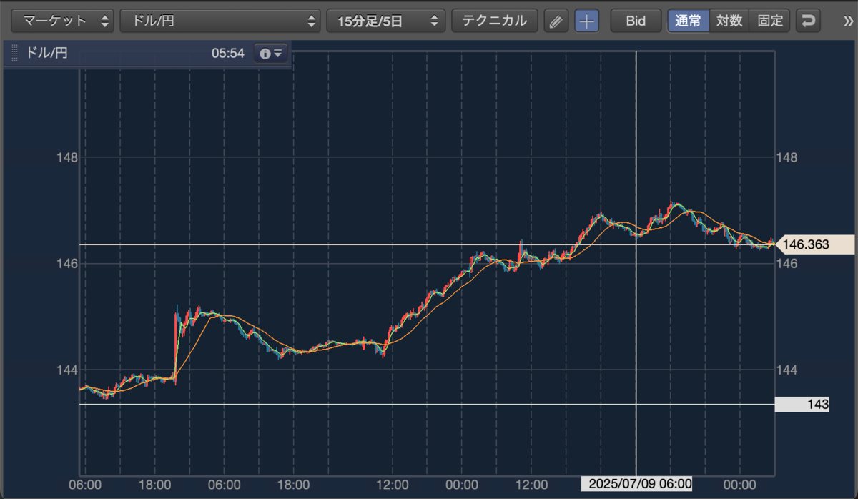
Task: Open the 15分足/5日 timeframe dropdown
Action: (x=386, y=21)
